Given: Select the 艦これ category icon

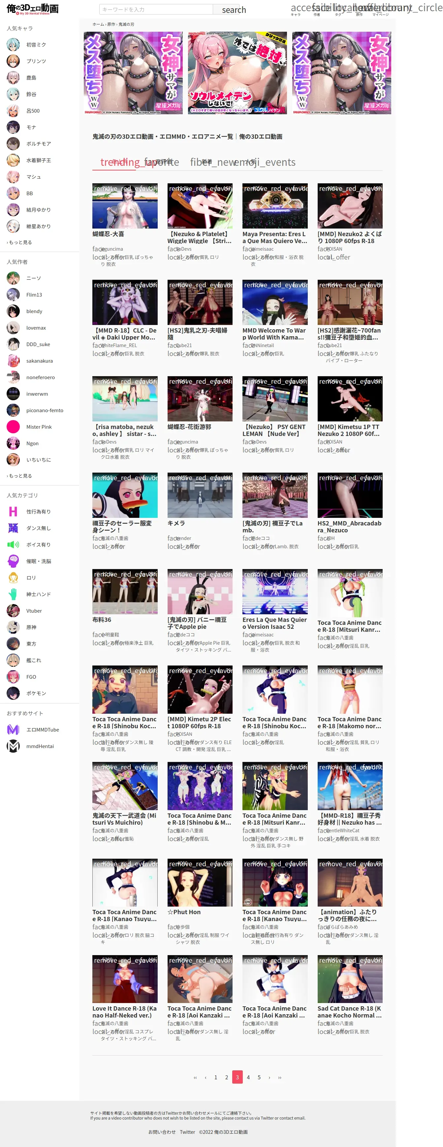Looking at the screenshot, I should pos(13,660).
